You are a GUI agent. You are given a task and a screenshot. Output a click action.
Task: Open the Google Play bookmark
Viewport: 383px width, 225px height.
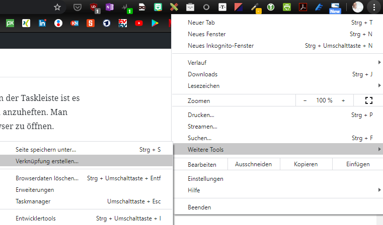pos(155,23)
